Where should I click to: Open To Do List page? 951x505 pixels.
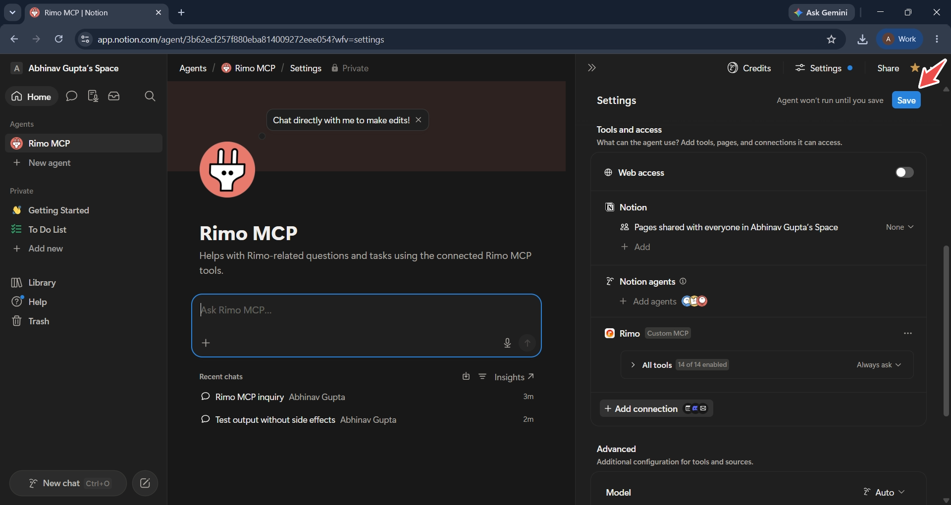84,229
